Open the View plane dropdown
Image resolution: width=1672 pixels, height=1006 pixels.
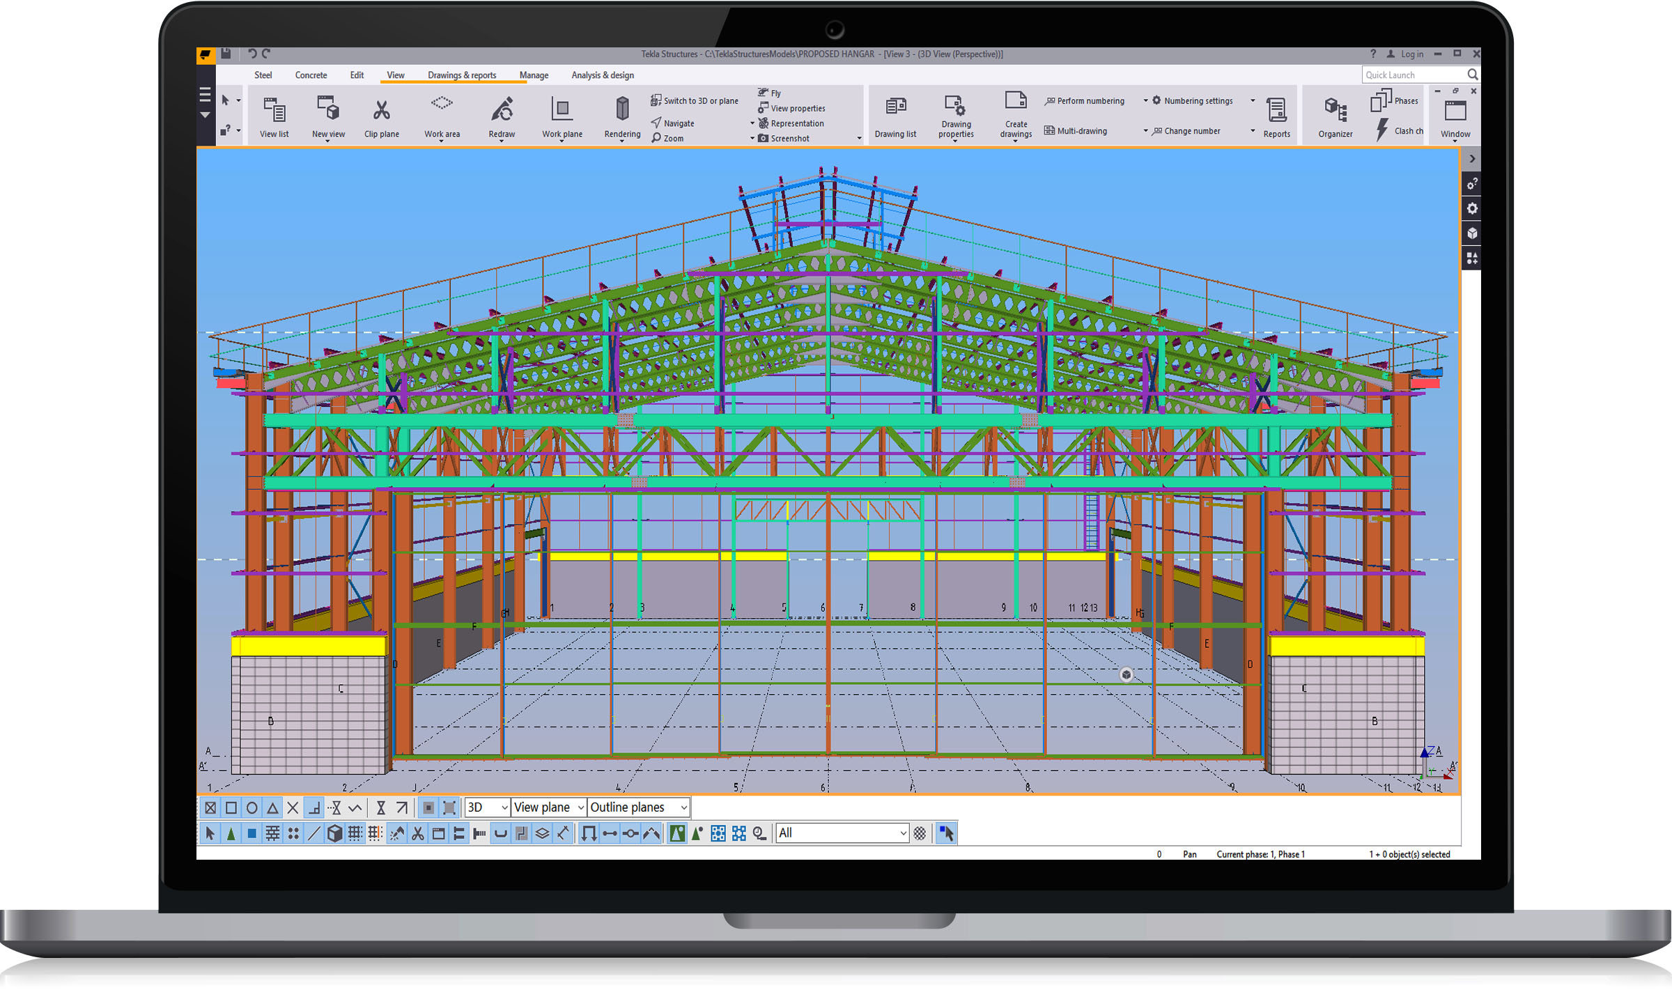pyautogui.click(x=548, y=807)
